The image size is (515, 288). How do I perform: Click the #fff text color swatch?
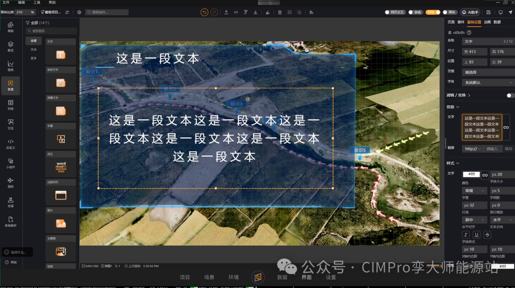click(x=471, y=175)
